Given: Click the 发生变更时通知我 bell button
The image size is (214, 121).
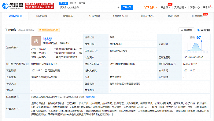Looking at the screenshot, I should pos(49,30).
